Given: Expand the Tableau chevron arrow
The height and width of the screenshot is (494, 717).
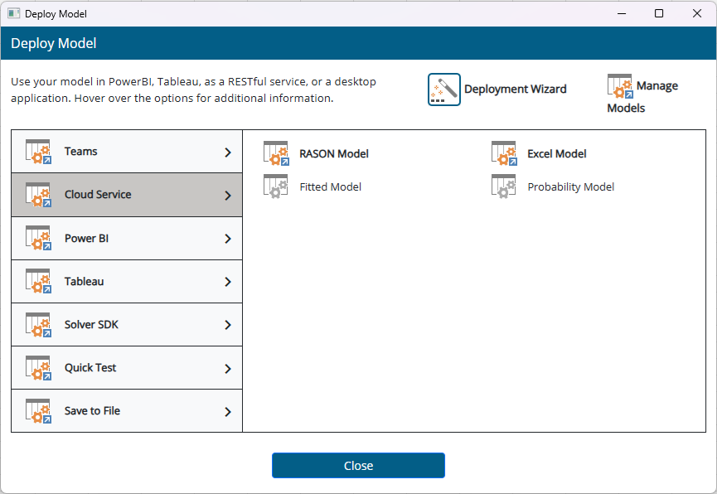Looking at the screenshot, I should [x=228, y=282].
